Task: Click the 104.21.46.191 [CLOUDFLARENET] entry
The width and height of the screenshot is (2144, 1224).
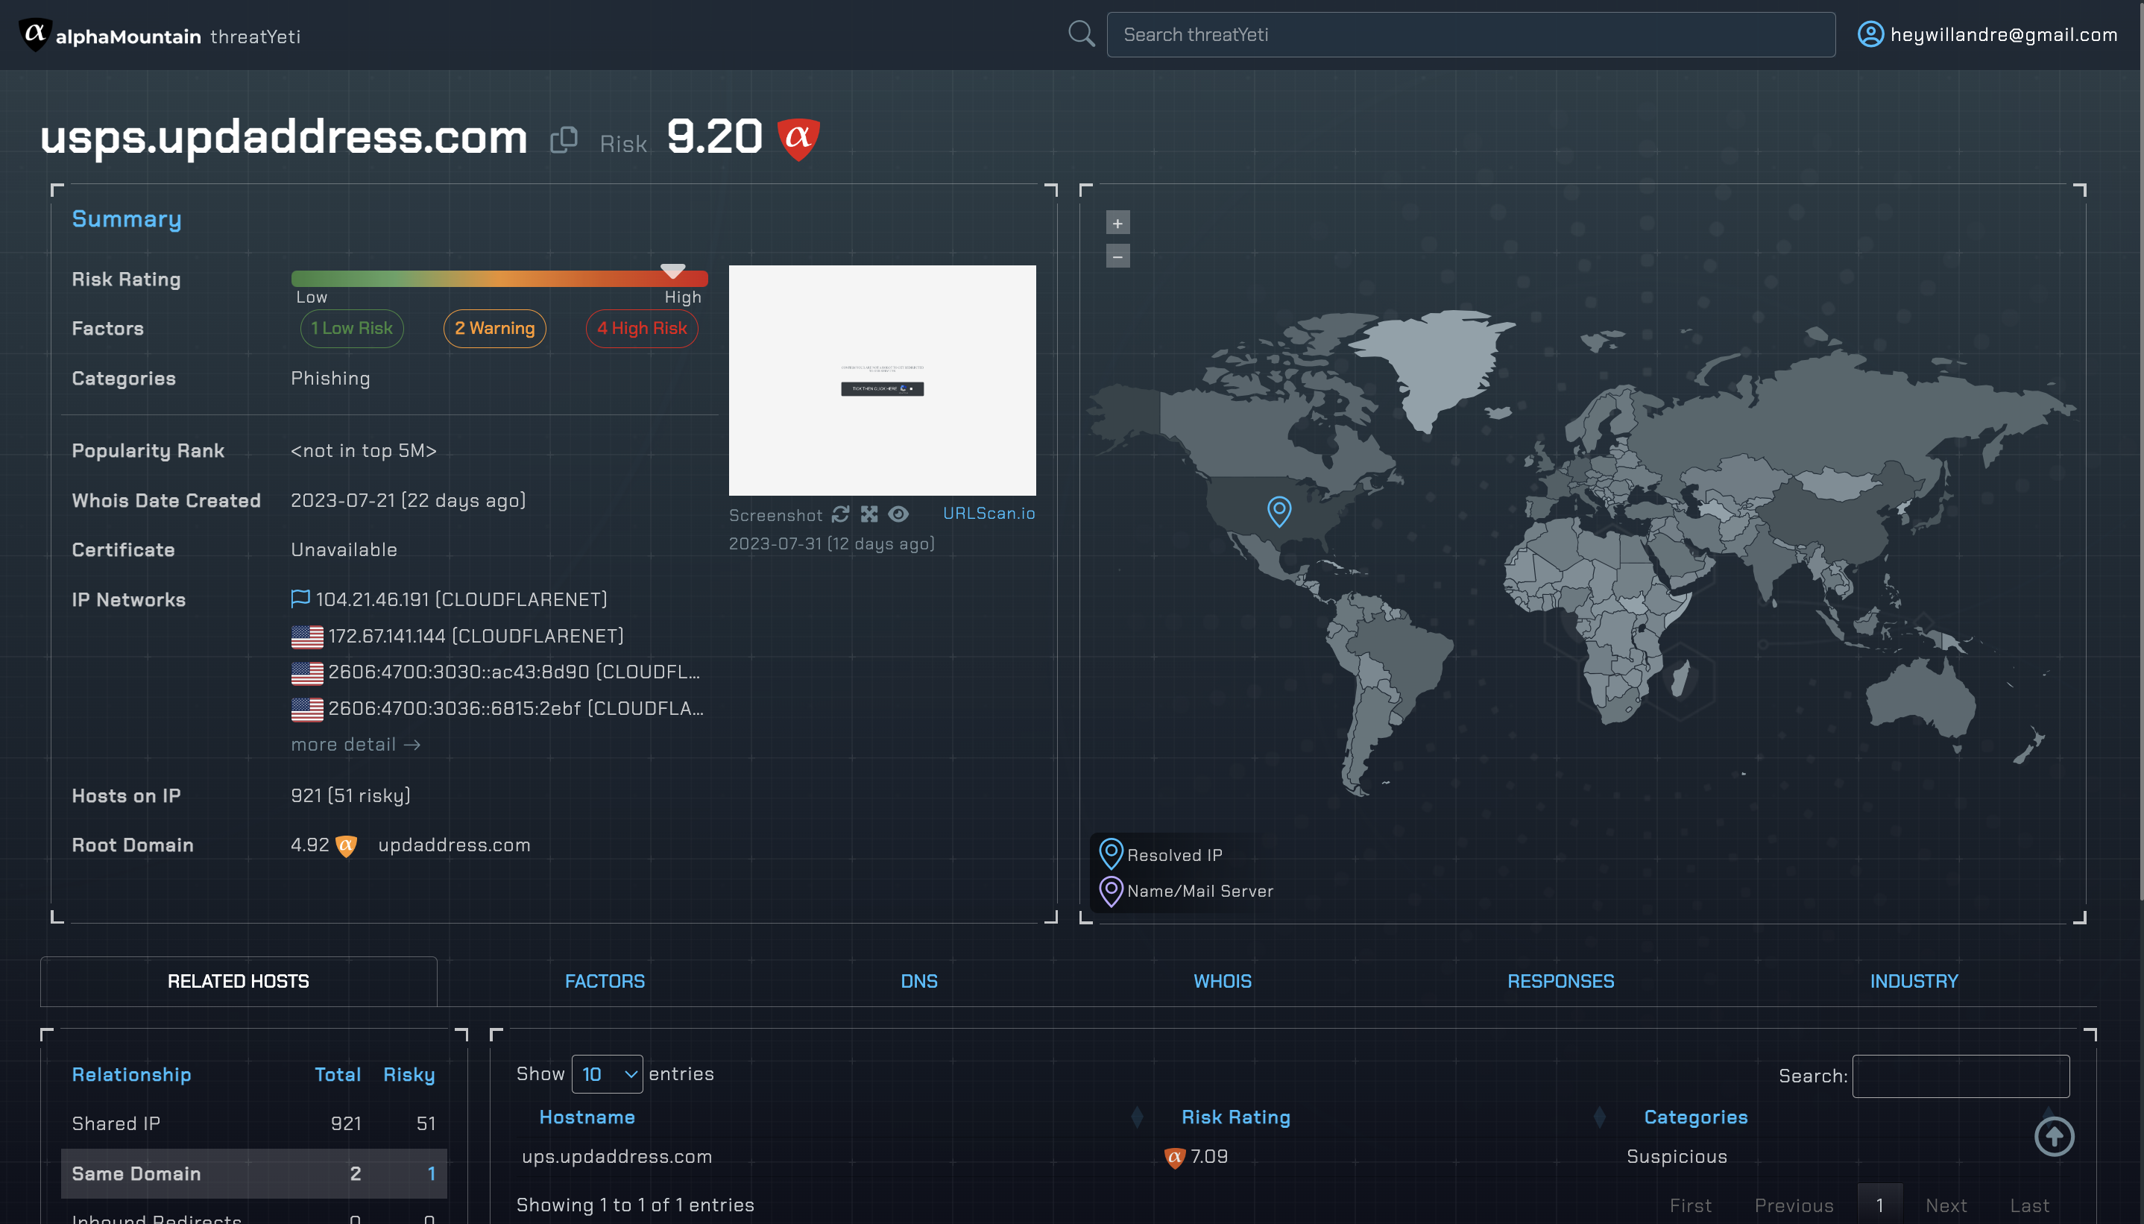Action: tap(461, 599)
